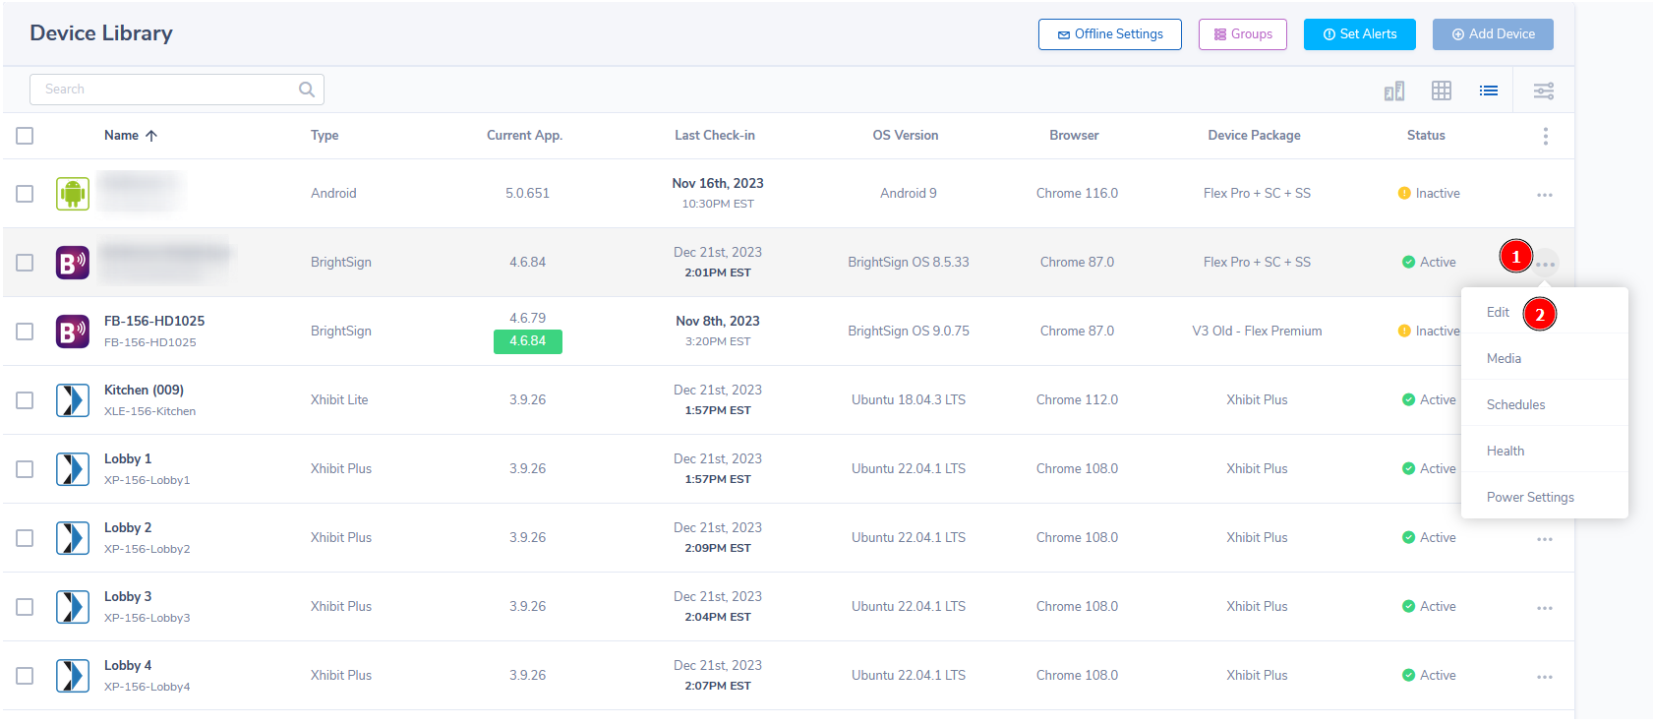This screenshot has width=1653, height=726.
Task: Switch to list view icon
Action: click(1489, 91)
